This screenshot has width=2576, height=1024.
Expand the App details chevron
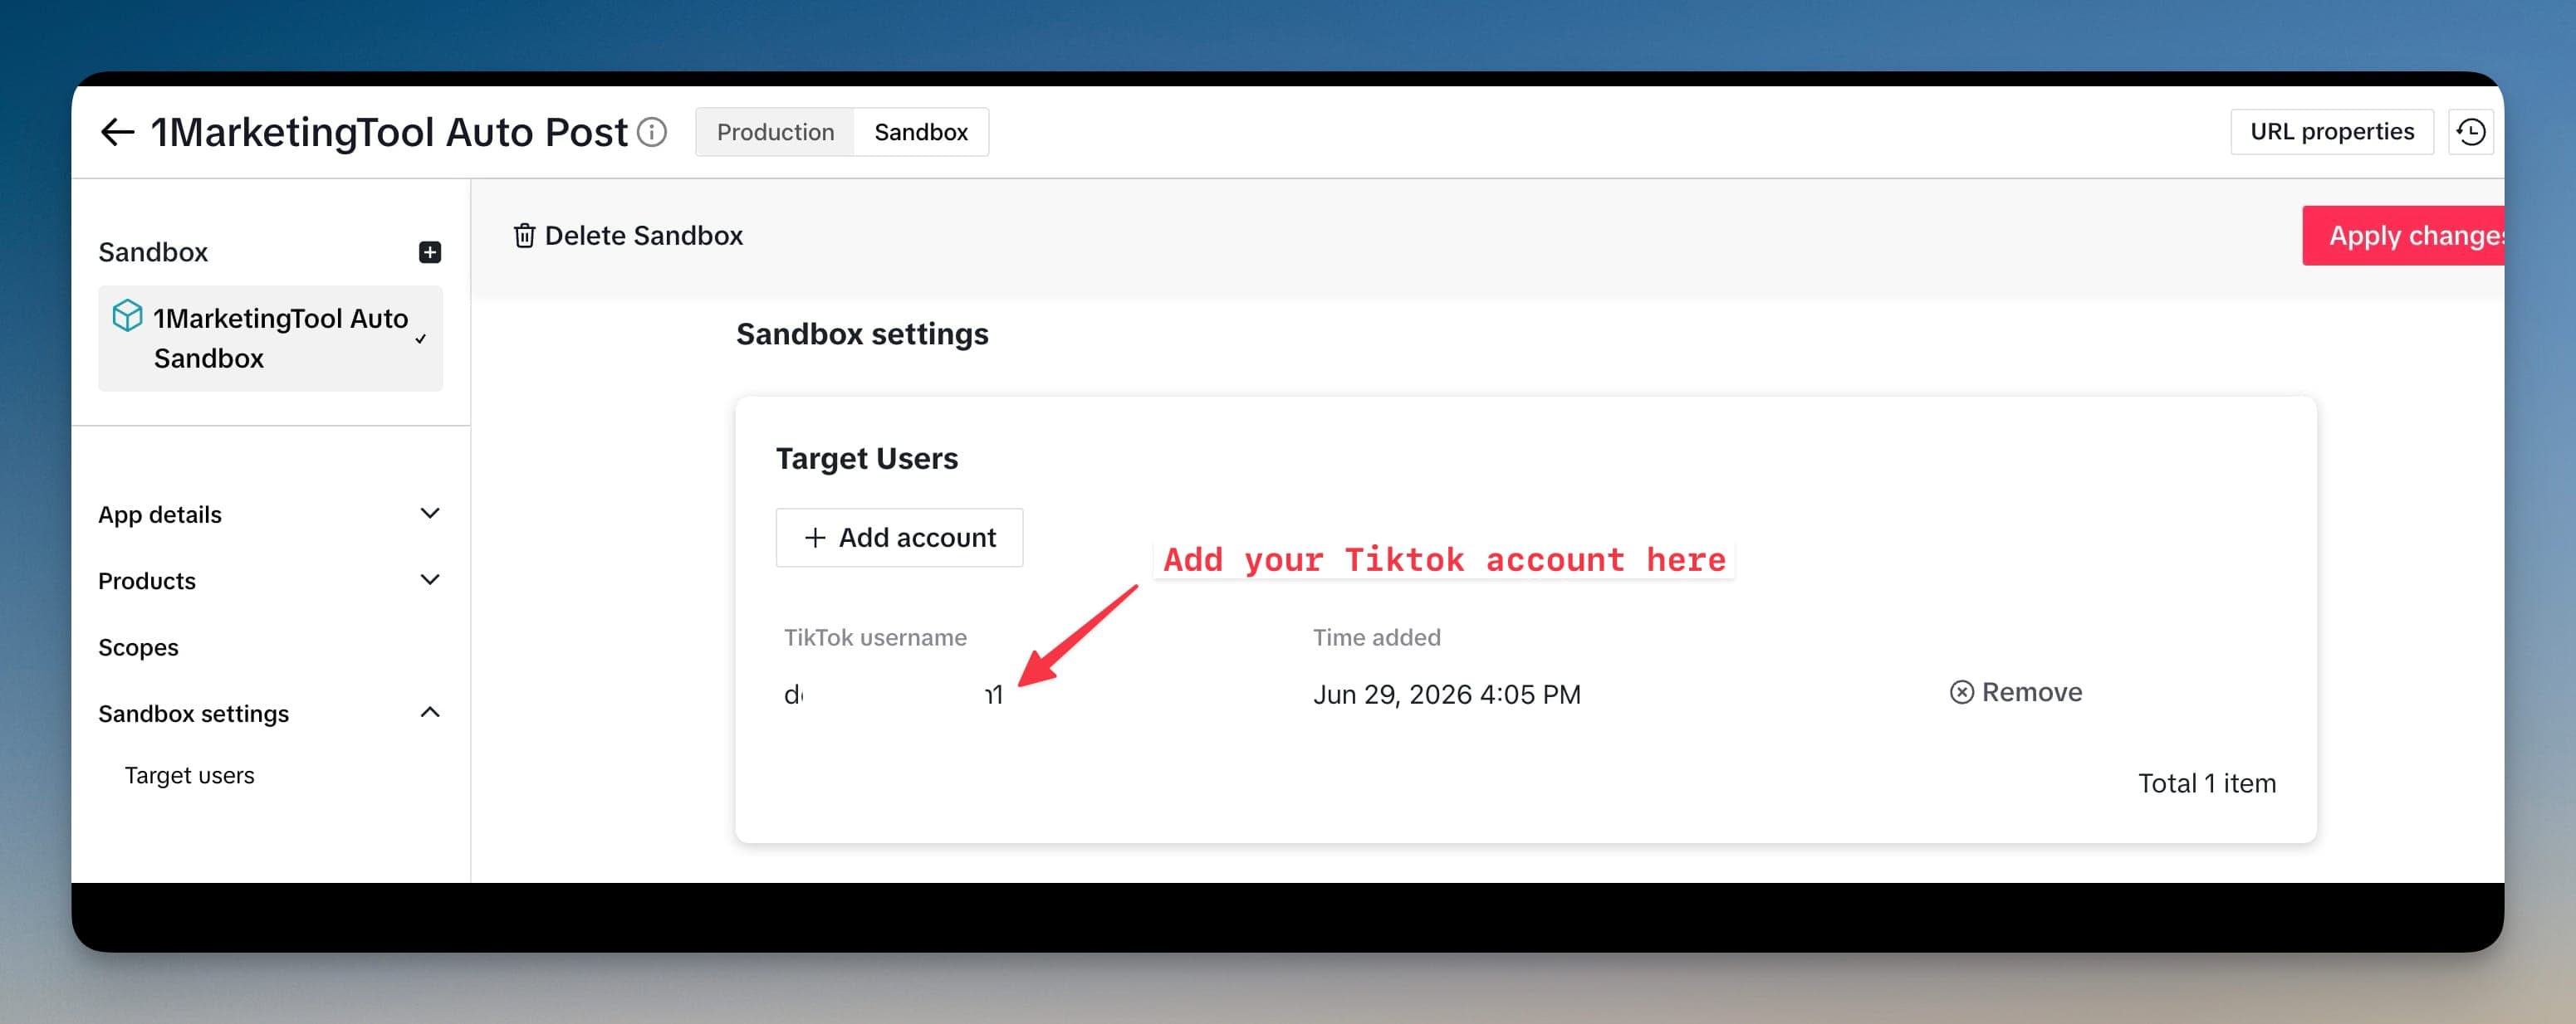(430, 514)
